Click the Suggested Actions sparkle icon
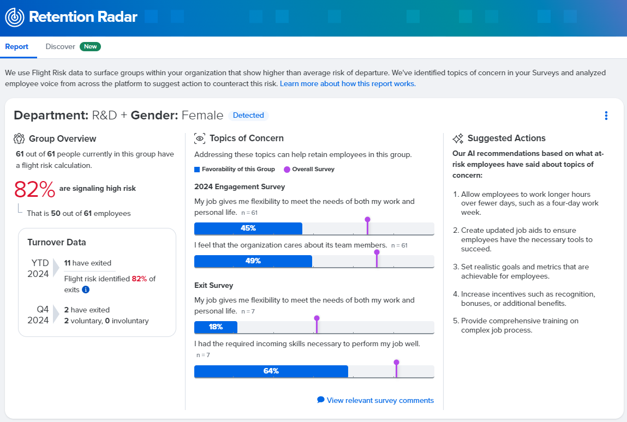Image resolution: width=627 pixels, height=422 pixels. [x=458, y=138]
